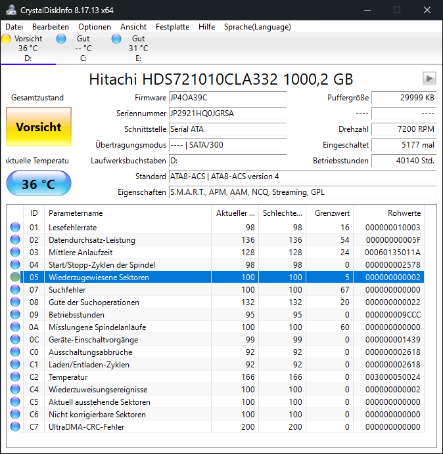
Task: Click the Drehzahl value 7200 RPM
Action: point(404,129)
